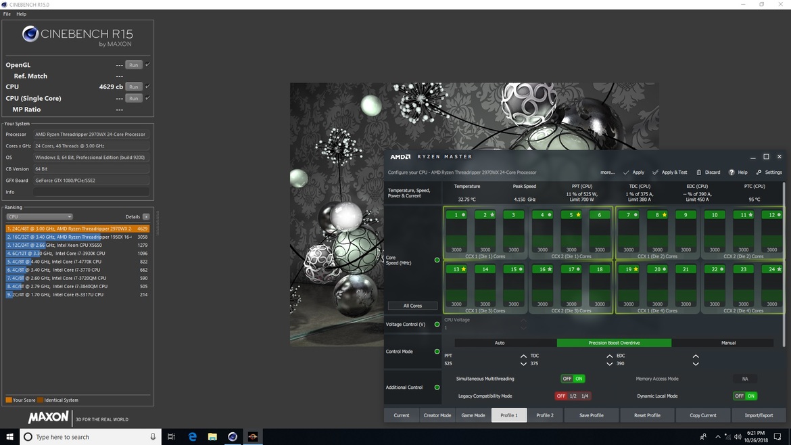Increase TDC value with up arrow
791x445 pixels.
[x=609, y=356]
